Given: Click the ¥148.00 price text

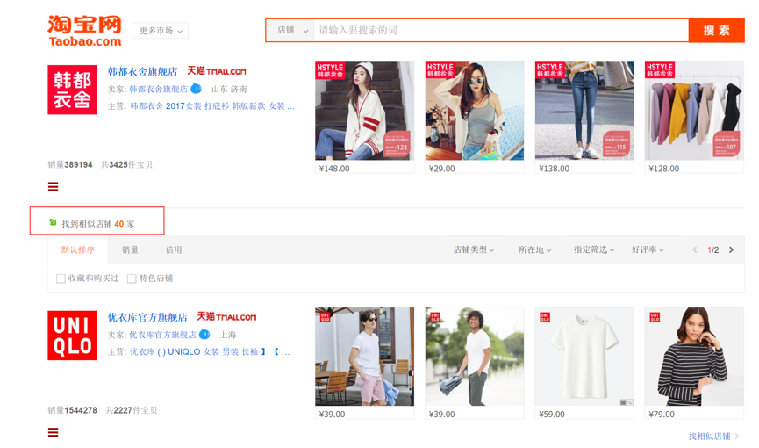Looking at the screenshot, I should pyautogui.click(x=334, y=169).
